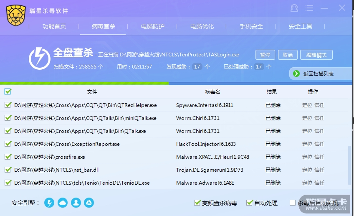This screenshot has height=216, width=354.
Task: Click the 已处理威胁 count 17
Action: pos(259,67)
